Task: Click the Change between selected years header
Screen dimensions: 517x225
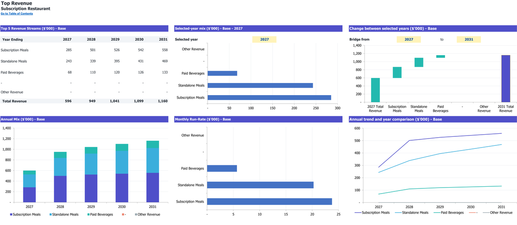Action: click(x=433, y=28)
